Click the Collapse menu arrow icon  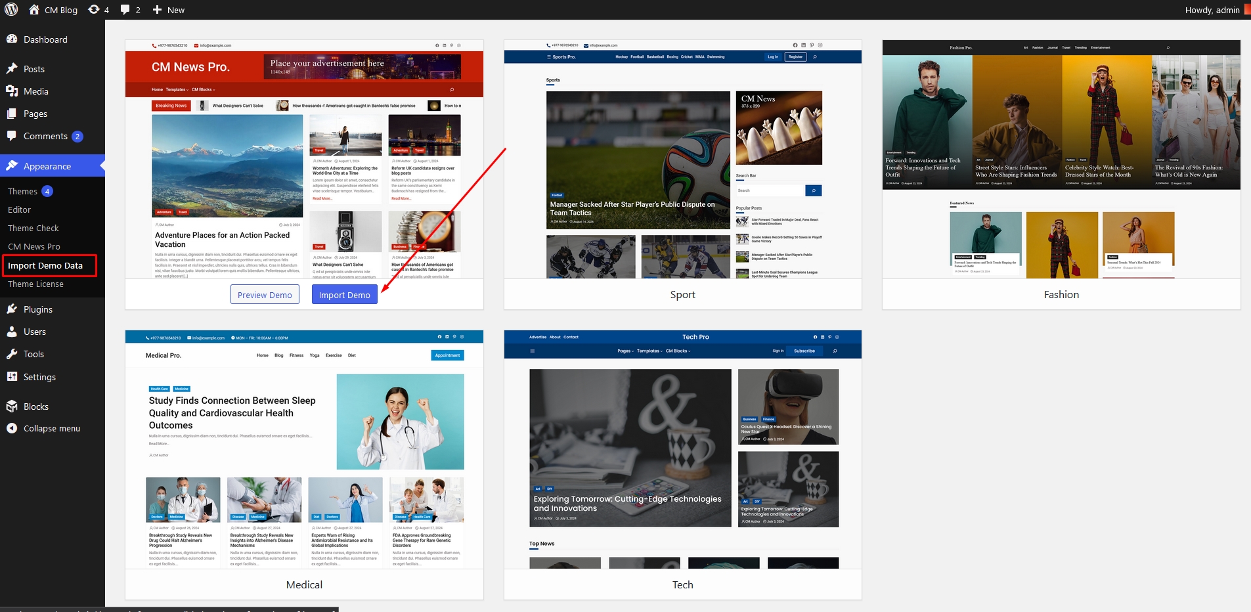tap(12, 428)
